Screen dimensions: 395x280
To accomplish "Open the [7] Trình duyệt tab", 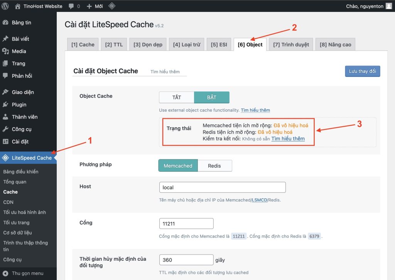I will pyautogui.click(x=291, y=45).
